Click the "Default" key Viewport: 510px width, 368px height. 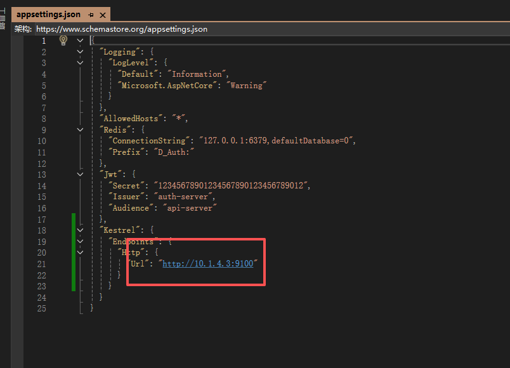[138, 74]
